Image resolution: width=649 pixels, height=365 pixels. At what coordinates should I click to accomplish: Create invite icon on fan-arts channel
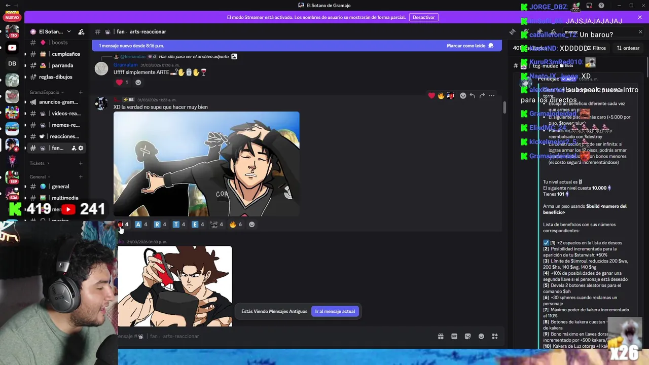pyautogui.click(x=74, y=148)
